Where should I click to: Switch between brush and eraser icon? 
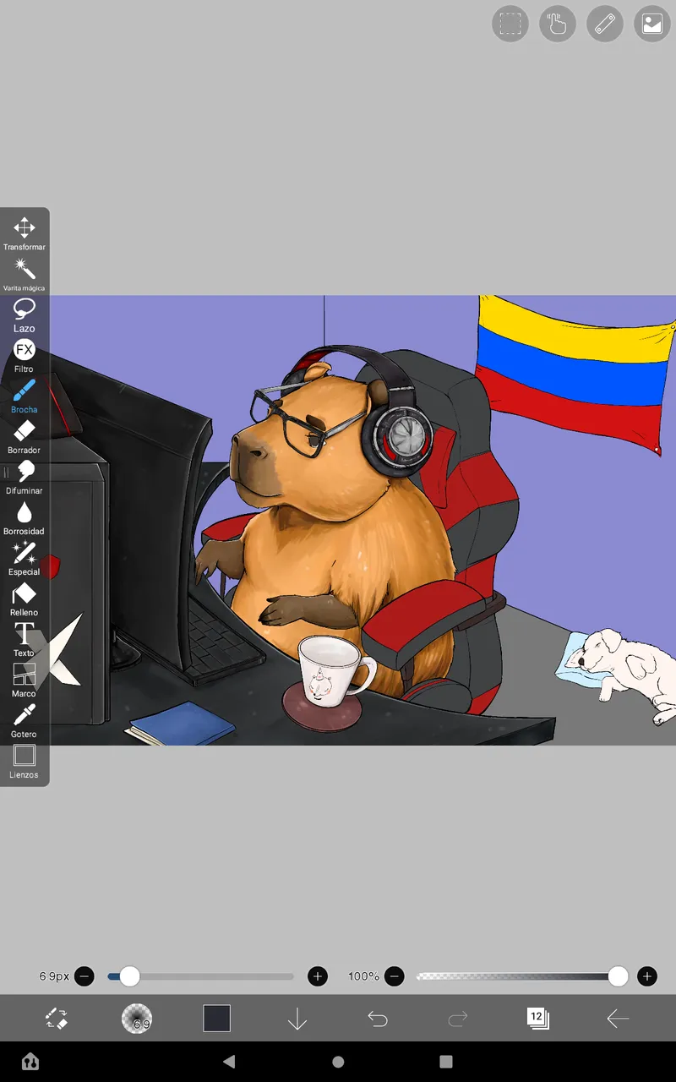pyautogui.click(x=57, y=1019)
